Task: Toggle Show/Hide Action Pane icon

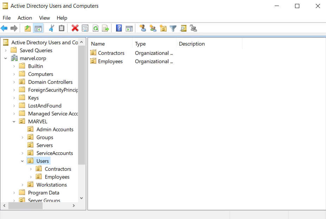Action: coord(129,28)
